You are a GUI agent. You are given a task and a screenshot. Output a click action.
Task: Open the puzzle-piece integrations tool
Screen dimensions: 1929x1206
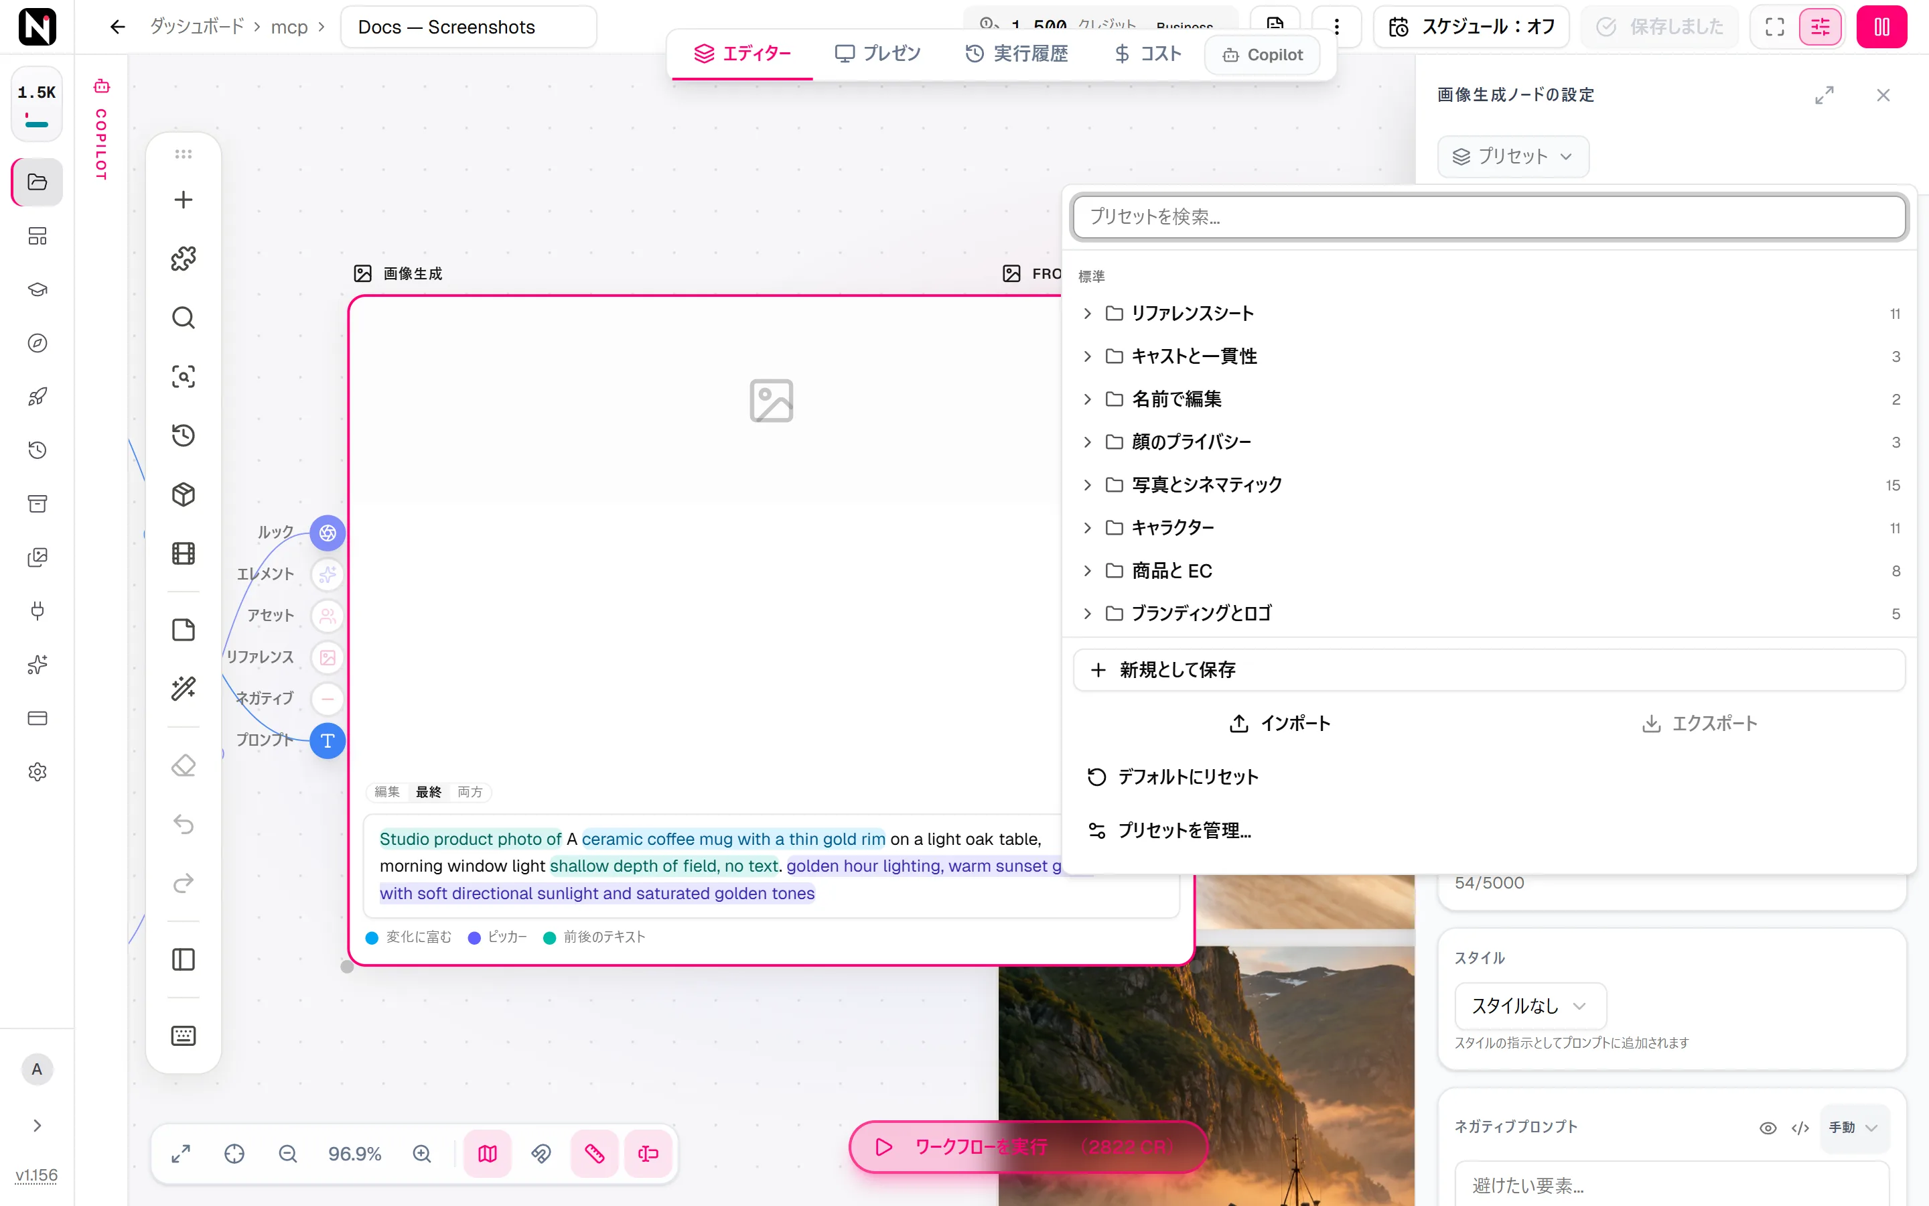pyautogui.click(x=184, y=259)
